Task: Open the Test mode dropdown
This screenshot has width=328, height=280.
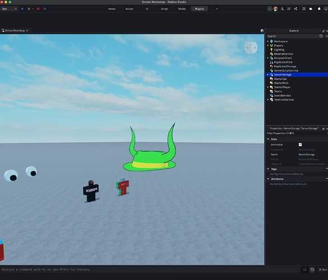Action: pos(9,9)
